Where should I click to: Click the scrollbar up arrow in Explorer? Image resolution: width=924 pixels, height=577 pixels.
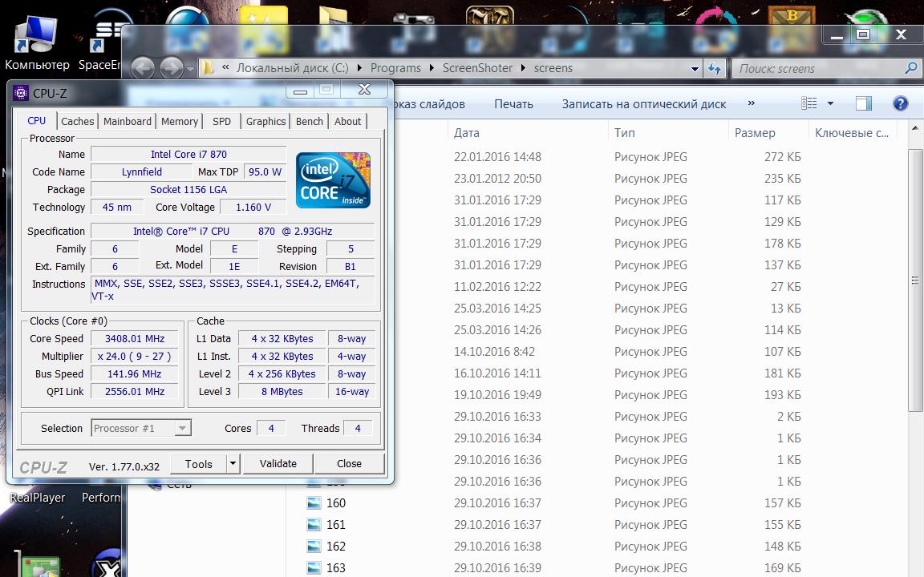point(915,127)
